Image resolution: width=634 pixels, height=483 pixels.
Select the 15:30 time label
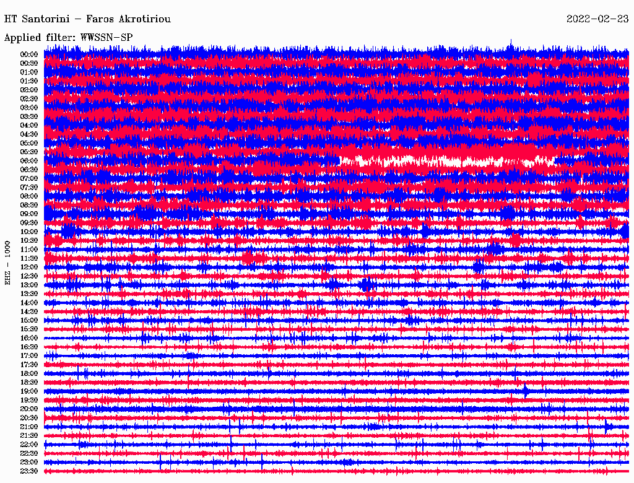coord(29,329)
